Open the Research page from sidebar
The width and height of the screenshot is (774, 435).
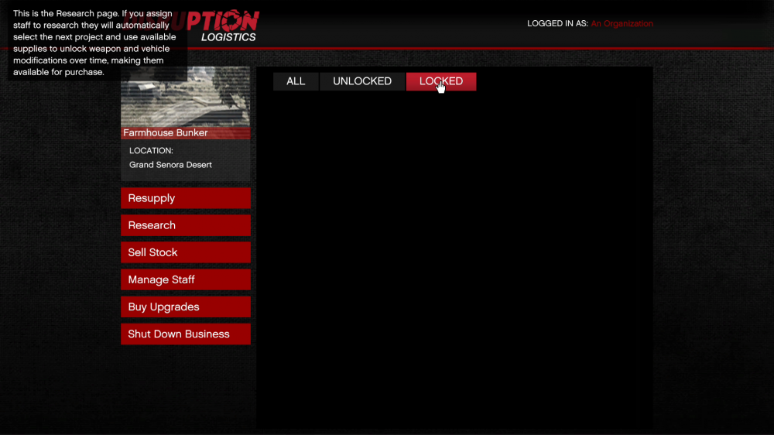(x=185, y=225)
